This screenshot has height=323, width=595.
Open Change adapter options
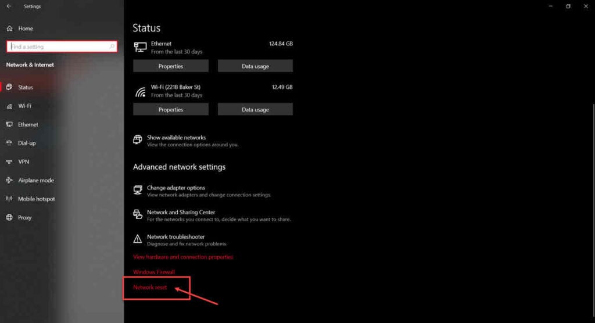point(176,188)
